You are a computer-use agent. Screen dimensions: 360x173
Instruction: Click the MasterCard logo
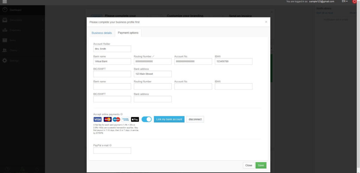(108, 119)
